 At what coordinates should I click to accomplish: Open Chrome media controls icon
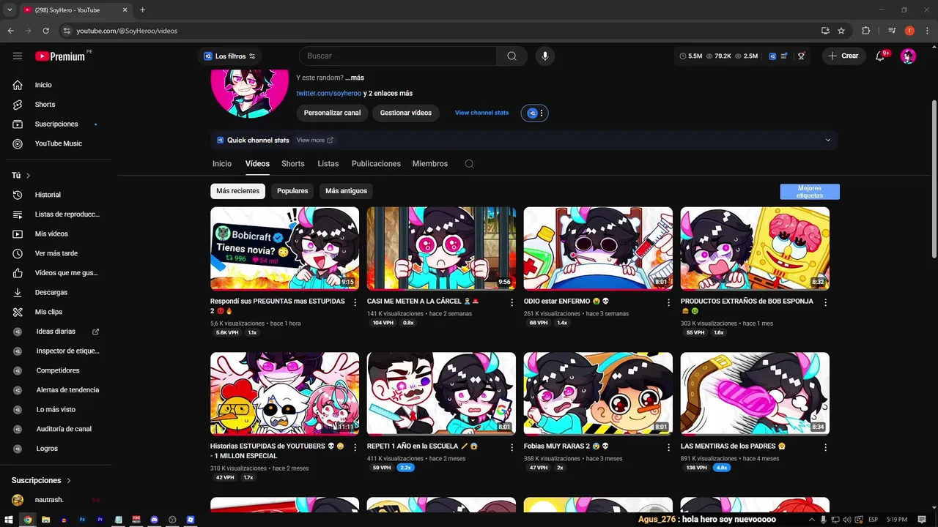pos(892,31)
